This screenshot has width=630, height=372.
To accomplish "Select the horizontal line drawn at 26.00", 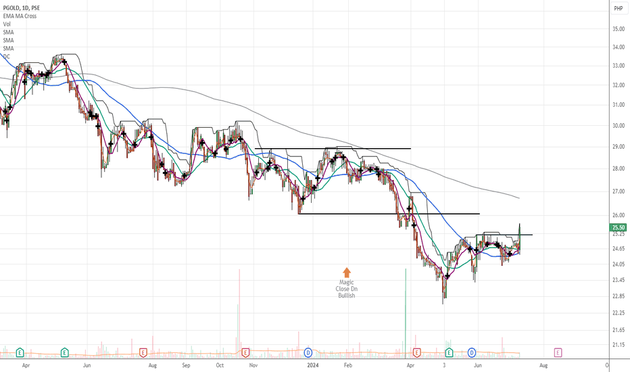I will [x=389, y=214].
